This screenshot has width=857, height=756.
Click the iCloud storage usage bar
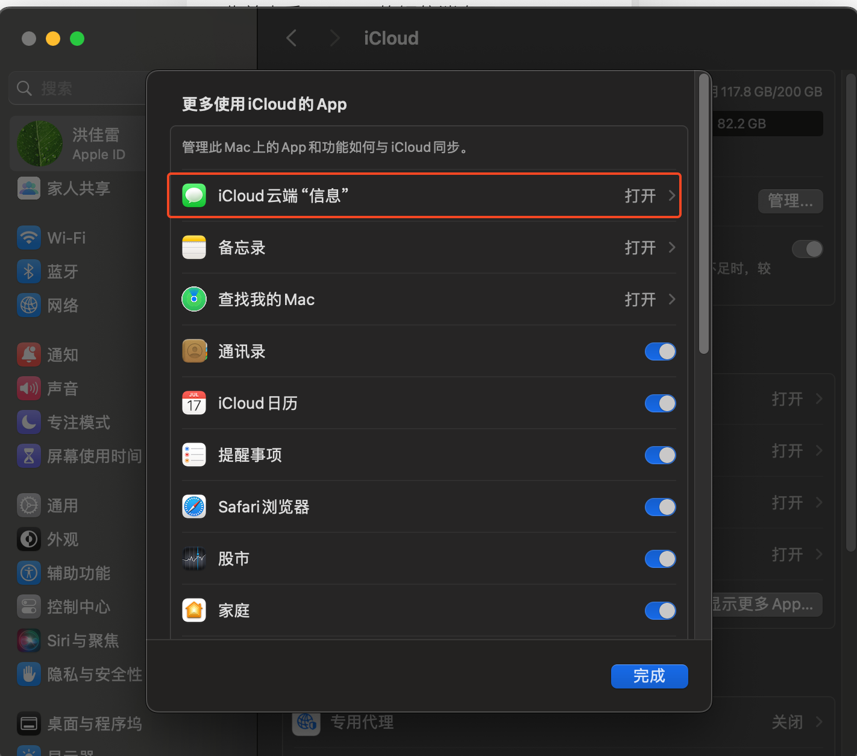tap(767, 124)
